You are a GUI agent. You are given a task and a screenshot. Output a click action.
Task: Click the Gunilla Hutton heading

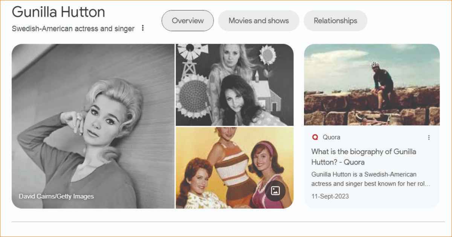pyautogui.click(x=58, y=12)
